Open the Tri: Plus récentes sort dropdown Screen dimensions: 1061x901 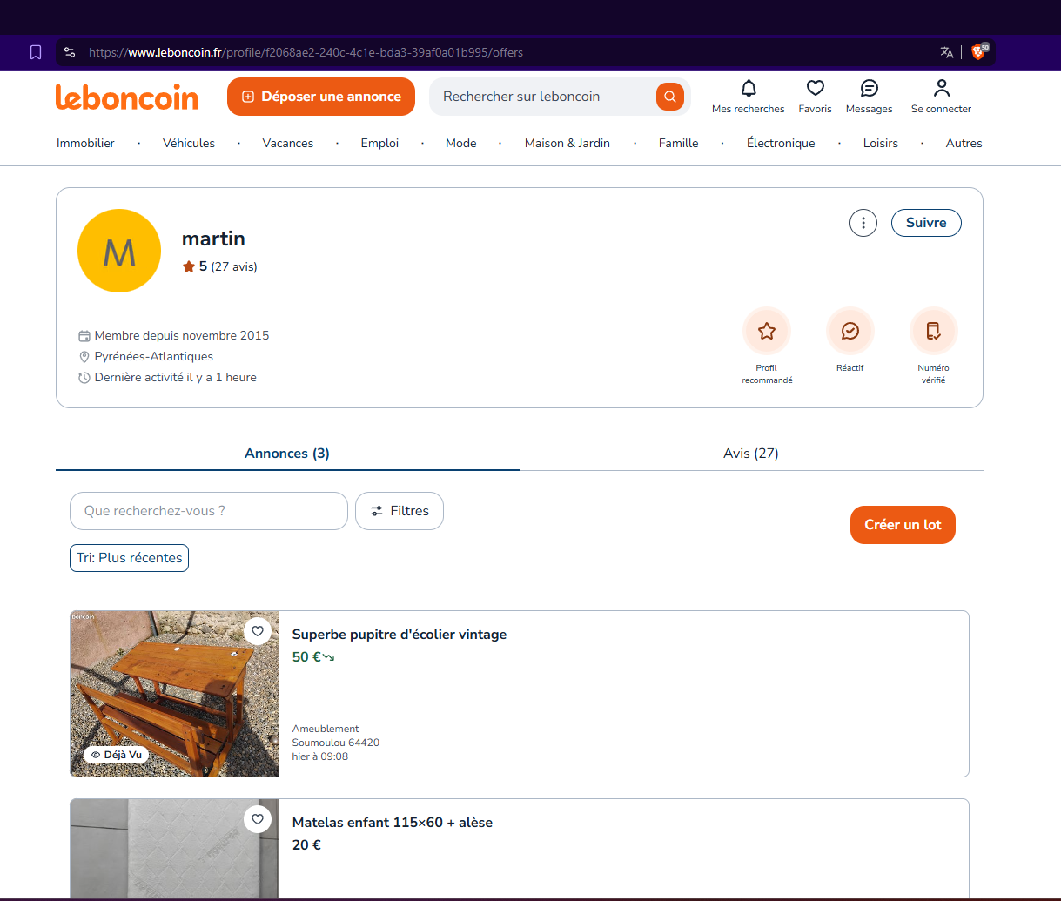pos(130,558)
